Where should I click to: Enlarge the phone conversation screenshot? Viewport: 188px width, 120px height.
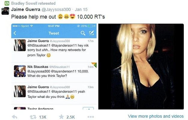tap(54, 66)
